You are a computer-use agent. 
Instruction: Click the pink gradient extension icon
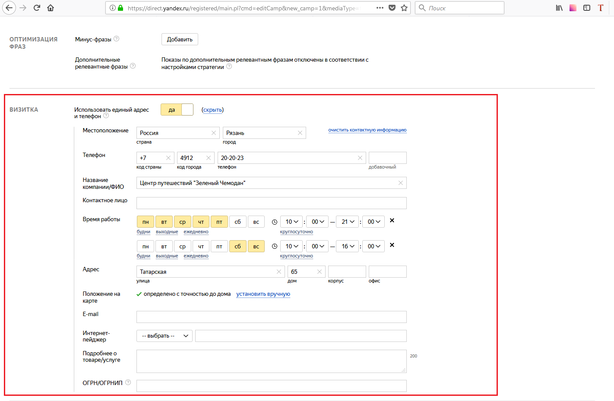point(573,8)
